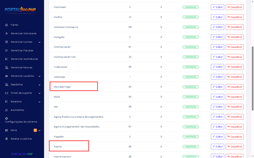
Task: Click the Coinbase Commerce gateway name
Action: tap(66, 27)
